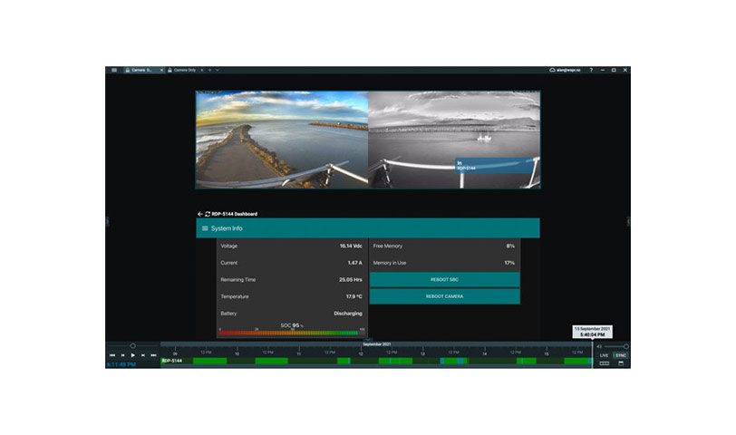Click the Current value 1.47 A
Image resolution: width=736 pixels, height=435 pixels.
355,263
